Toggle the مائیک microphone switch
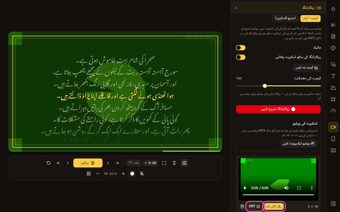Screen dimensions: 340x212 [241, 48]
